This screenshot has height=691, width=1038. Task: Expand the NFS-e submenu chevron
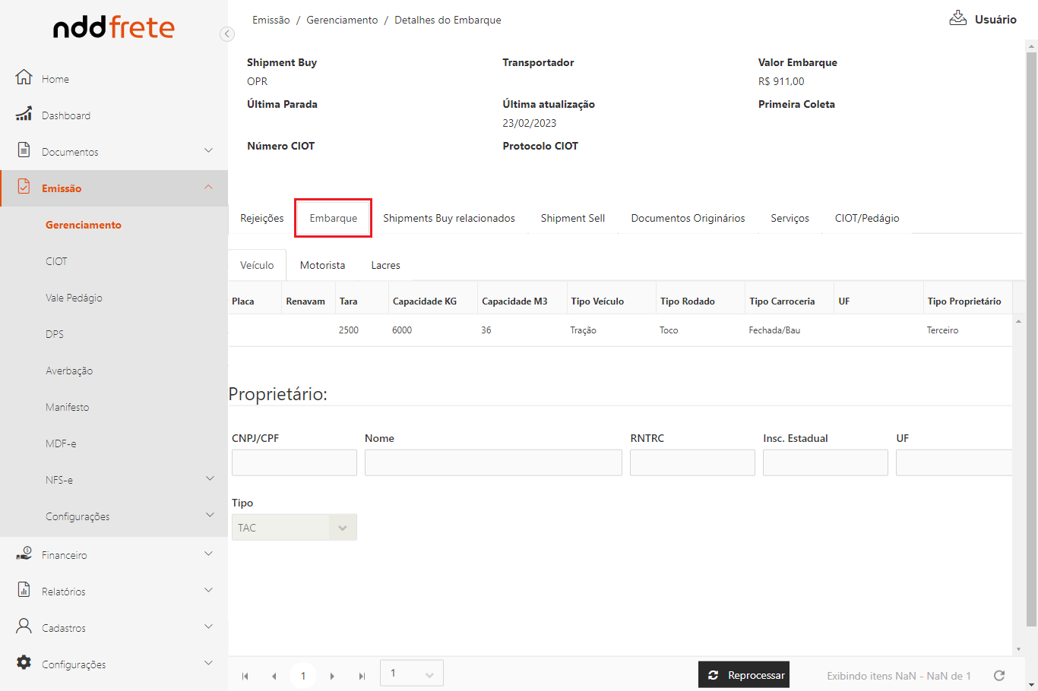click(210, 479)
